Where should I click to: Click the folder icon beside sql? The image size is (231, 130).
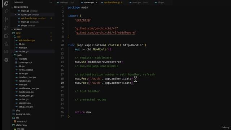pyautogui.click(x=14, y=118)
